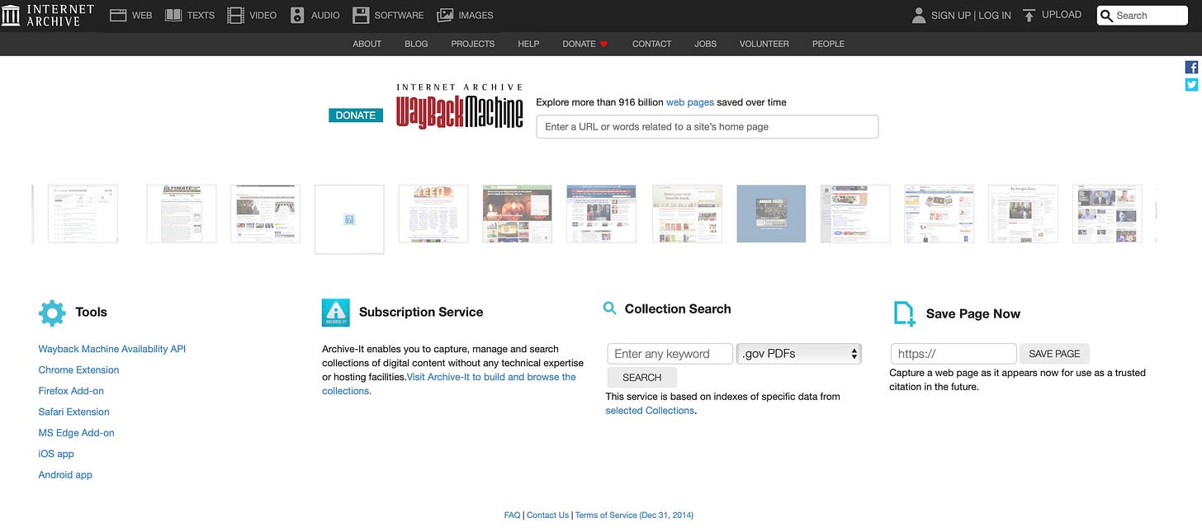Open the PEOPLE menu item
The height and width of the screenshot is (532, 1202).
click(x=829, y=44)
